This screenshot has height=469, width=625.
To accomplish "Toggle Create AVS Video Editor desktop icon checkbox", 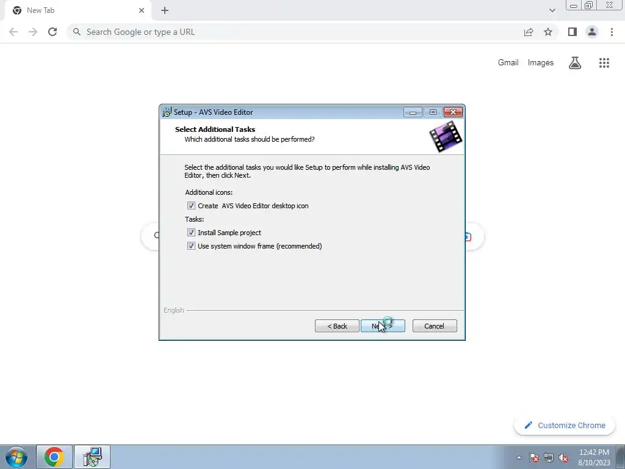I will pyautogui.click(x=191, y=206).
